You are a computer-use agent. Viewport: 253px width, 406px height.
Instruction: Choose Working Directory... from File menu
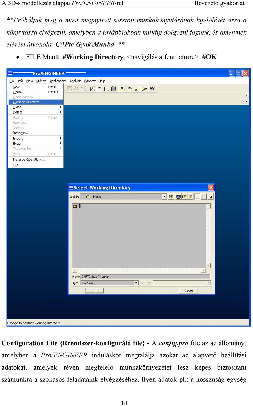[36, 102]
